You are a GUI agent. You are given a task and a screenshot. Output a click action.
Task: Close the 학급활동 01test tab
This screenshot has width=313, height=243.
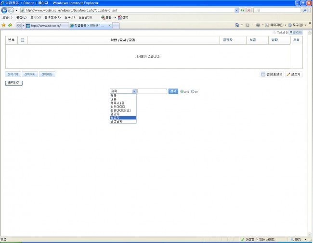click(x=110, y=26)
